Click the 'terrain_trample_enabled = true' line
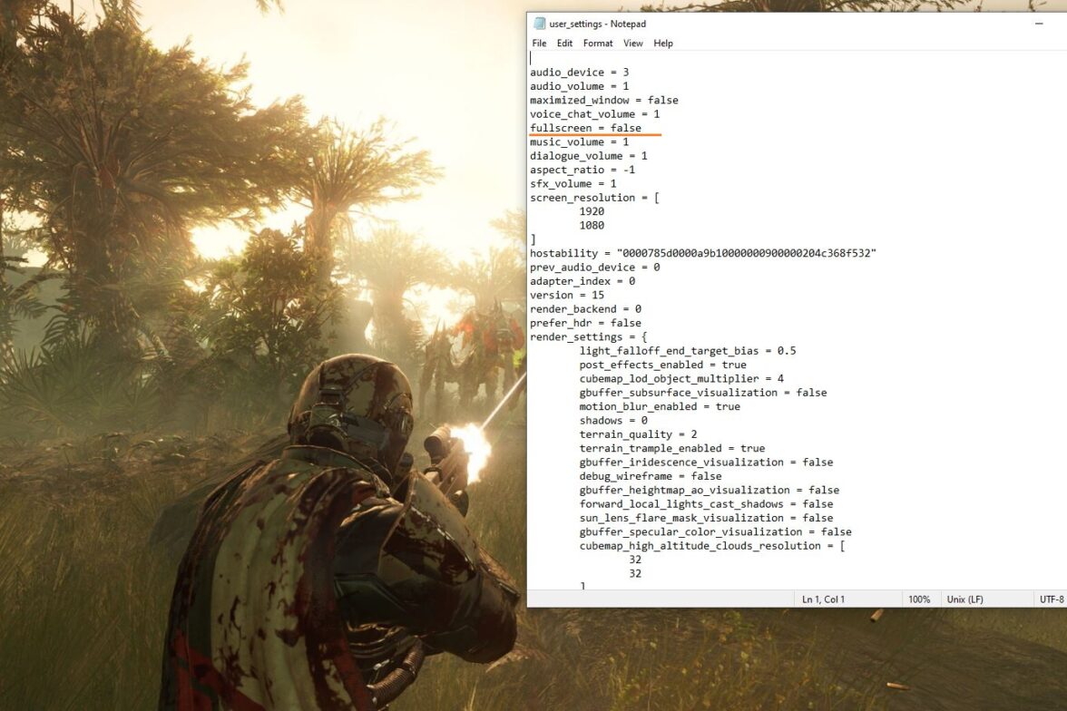Viewport: 1067px width, 711px height. [671, 448]
